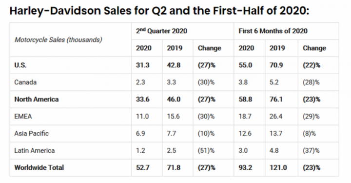351x183 pixels.
Task: Select the EMEA 15.6 value
Action: click(173, 116)
